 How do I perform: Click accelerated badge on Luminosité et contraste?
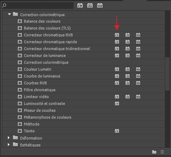pos(117,104)
